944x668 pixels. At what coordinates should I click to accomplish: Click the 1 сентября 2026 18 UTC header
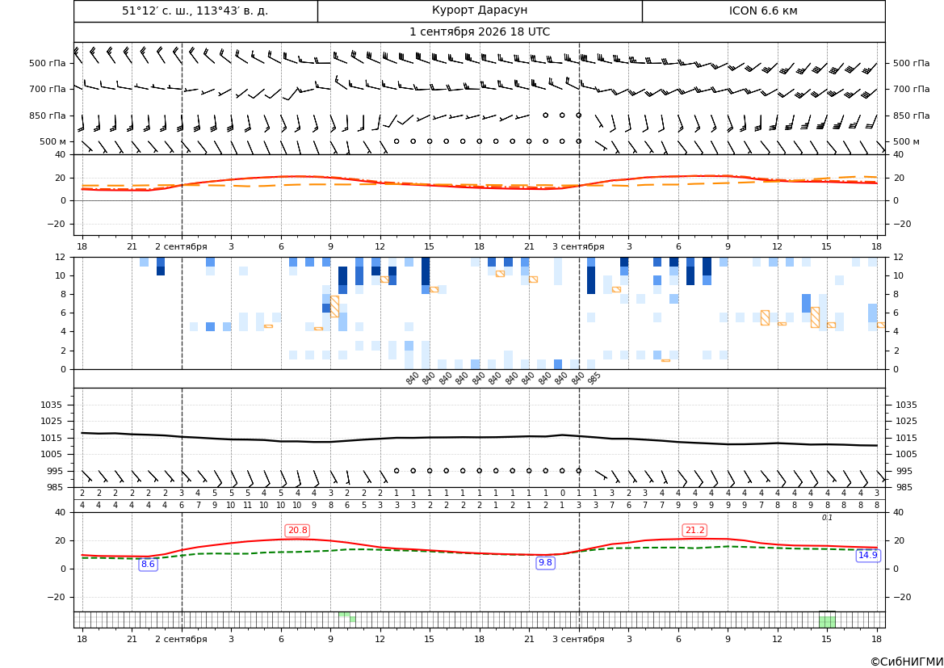(x=480, y=32)
